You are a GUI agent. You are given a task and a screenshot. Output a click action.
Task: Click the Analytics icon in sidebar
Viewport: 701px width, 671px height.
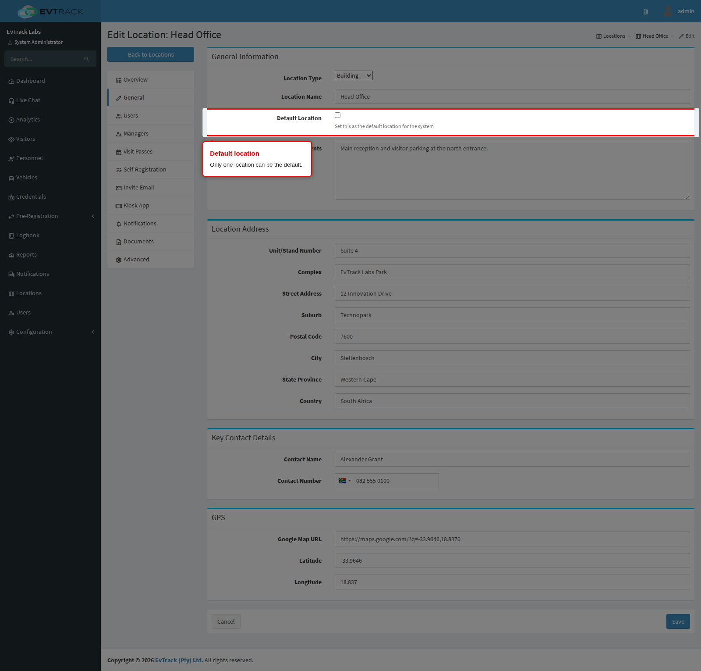tap(11, 120)
